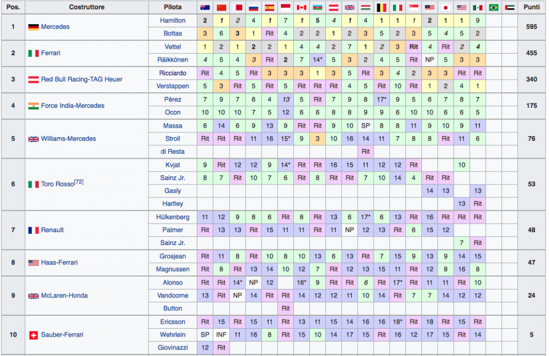Viewport: 549px width, 356px height.
Task: Click the French flag beside Renault
Action: click(33, 231)
